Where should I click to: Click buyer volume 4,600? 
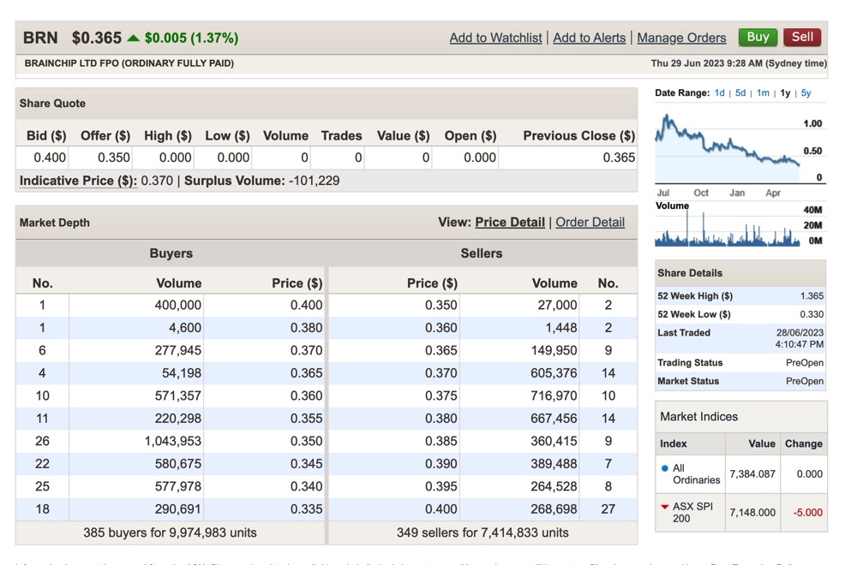(185, 328)
